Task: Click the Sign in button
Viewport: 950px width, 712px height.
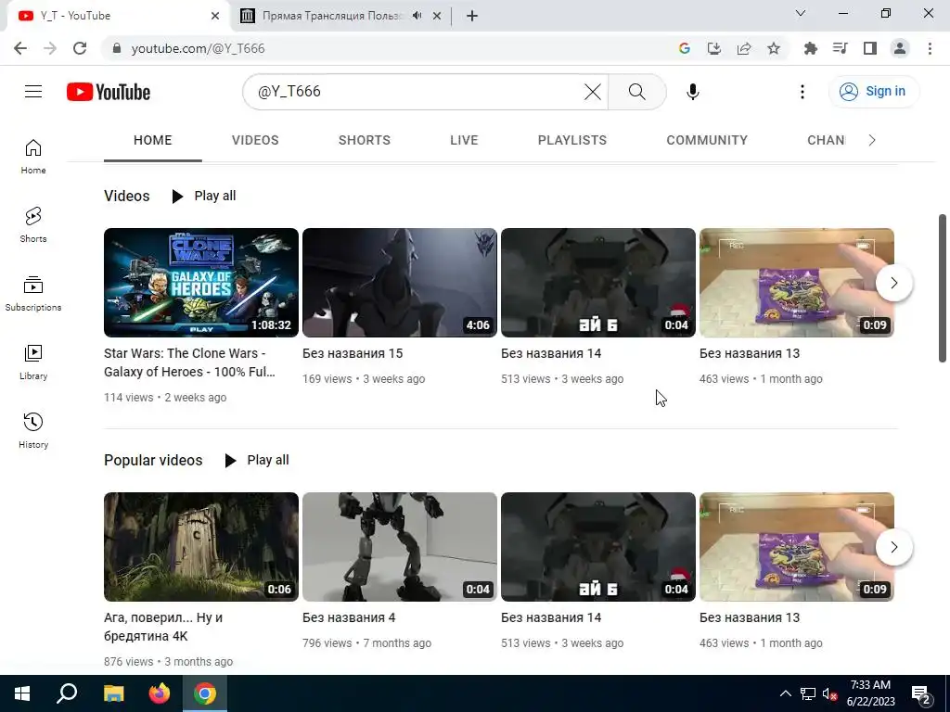Action: [874, 92]
